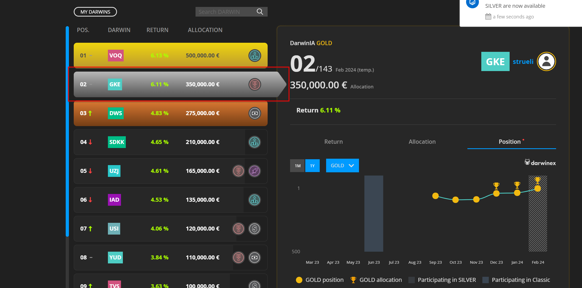582x288 pixels.
Task: Switch to the Return tab
Action: pyautogui.click(x=334, y=142)
